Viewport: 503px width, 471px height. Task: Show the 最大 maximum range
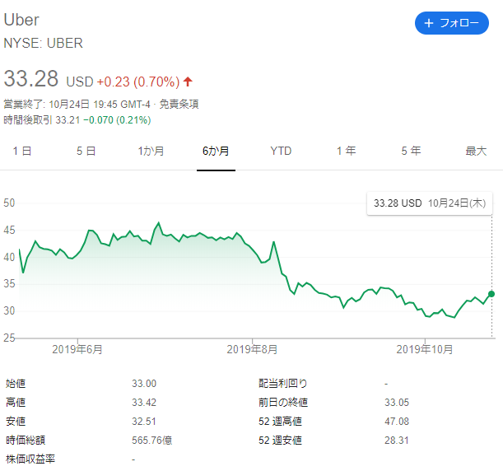pyautogui.click(x=476, y=151)
